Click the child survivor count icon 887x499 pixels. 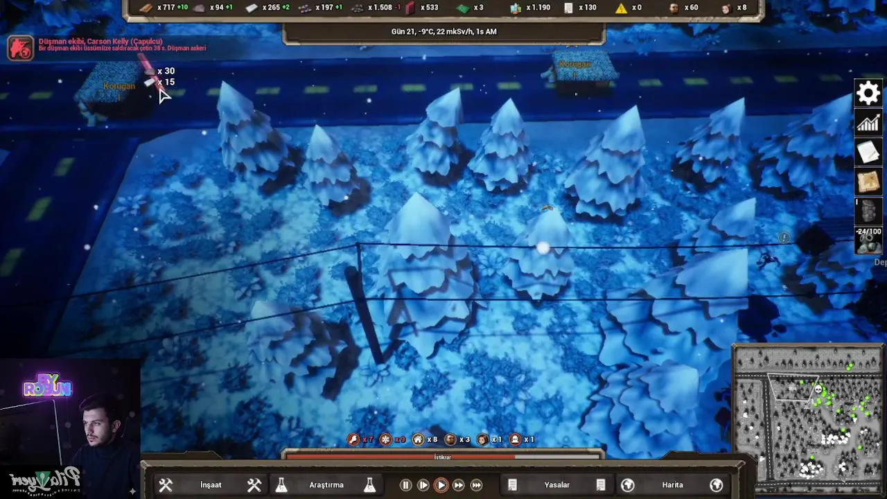[x=726, y=8]
